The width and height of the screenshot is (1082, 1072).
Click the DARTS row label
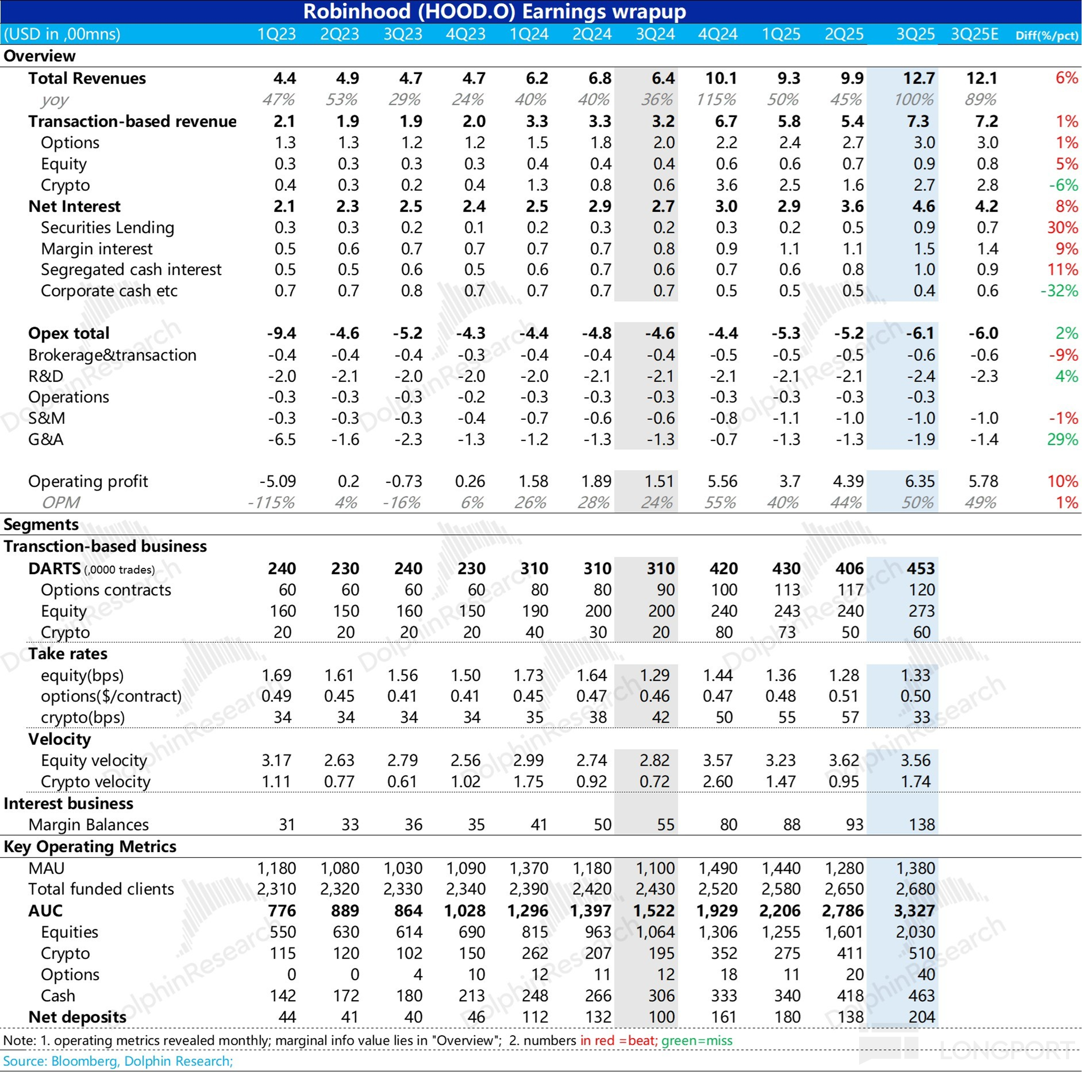click(54, 569)
